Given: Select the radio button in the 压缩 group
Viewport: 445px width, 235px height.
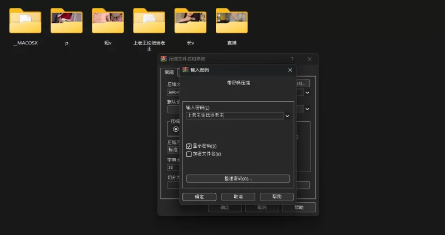Looking at the screenshot, I should (x=176, y=129).
